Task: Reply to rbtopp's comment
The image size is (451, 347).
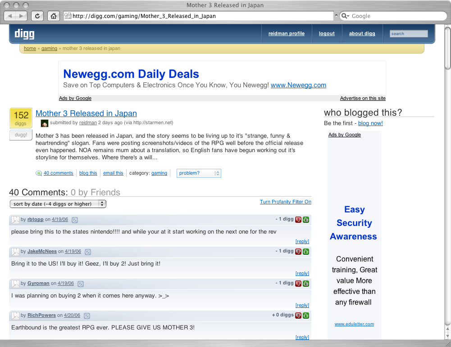Action: point(302,241)
